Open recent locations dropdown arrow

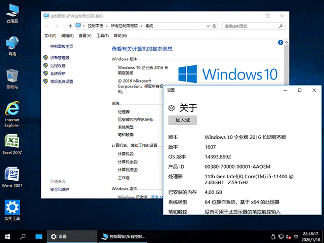[x=64, y=26]
